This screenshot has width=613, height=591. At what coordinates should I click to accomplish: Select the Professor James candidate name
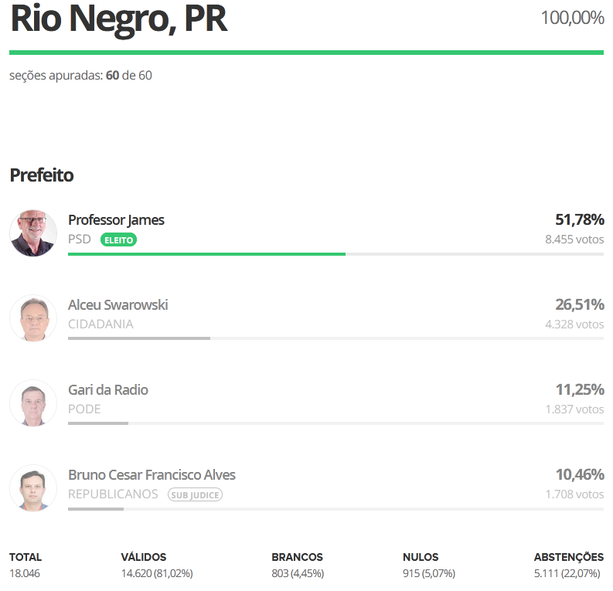(116, 220)
